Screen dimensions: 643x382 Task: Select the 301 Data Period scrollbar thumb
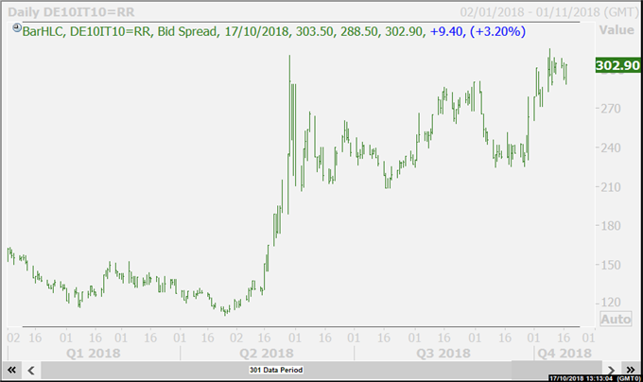click(276, 370)
